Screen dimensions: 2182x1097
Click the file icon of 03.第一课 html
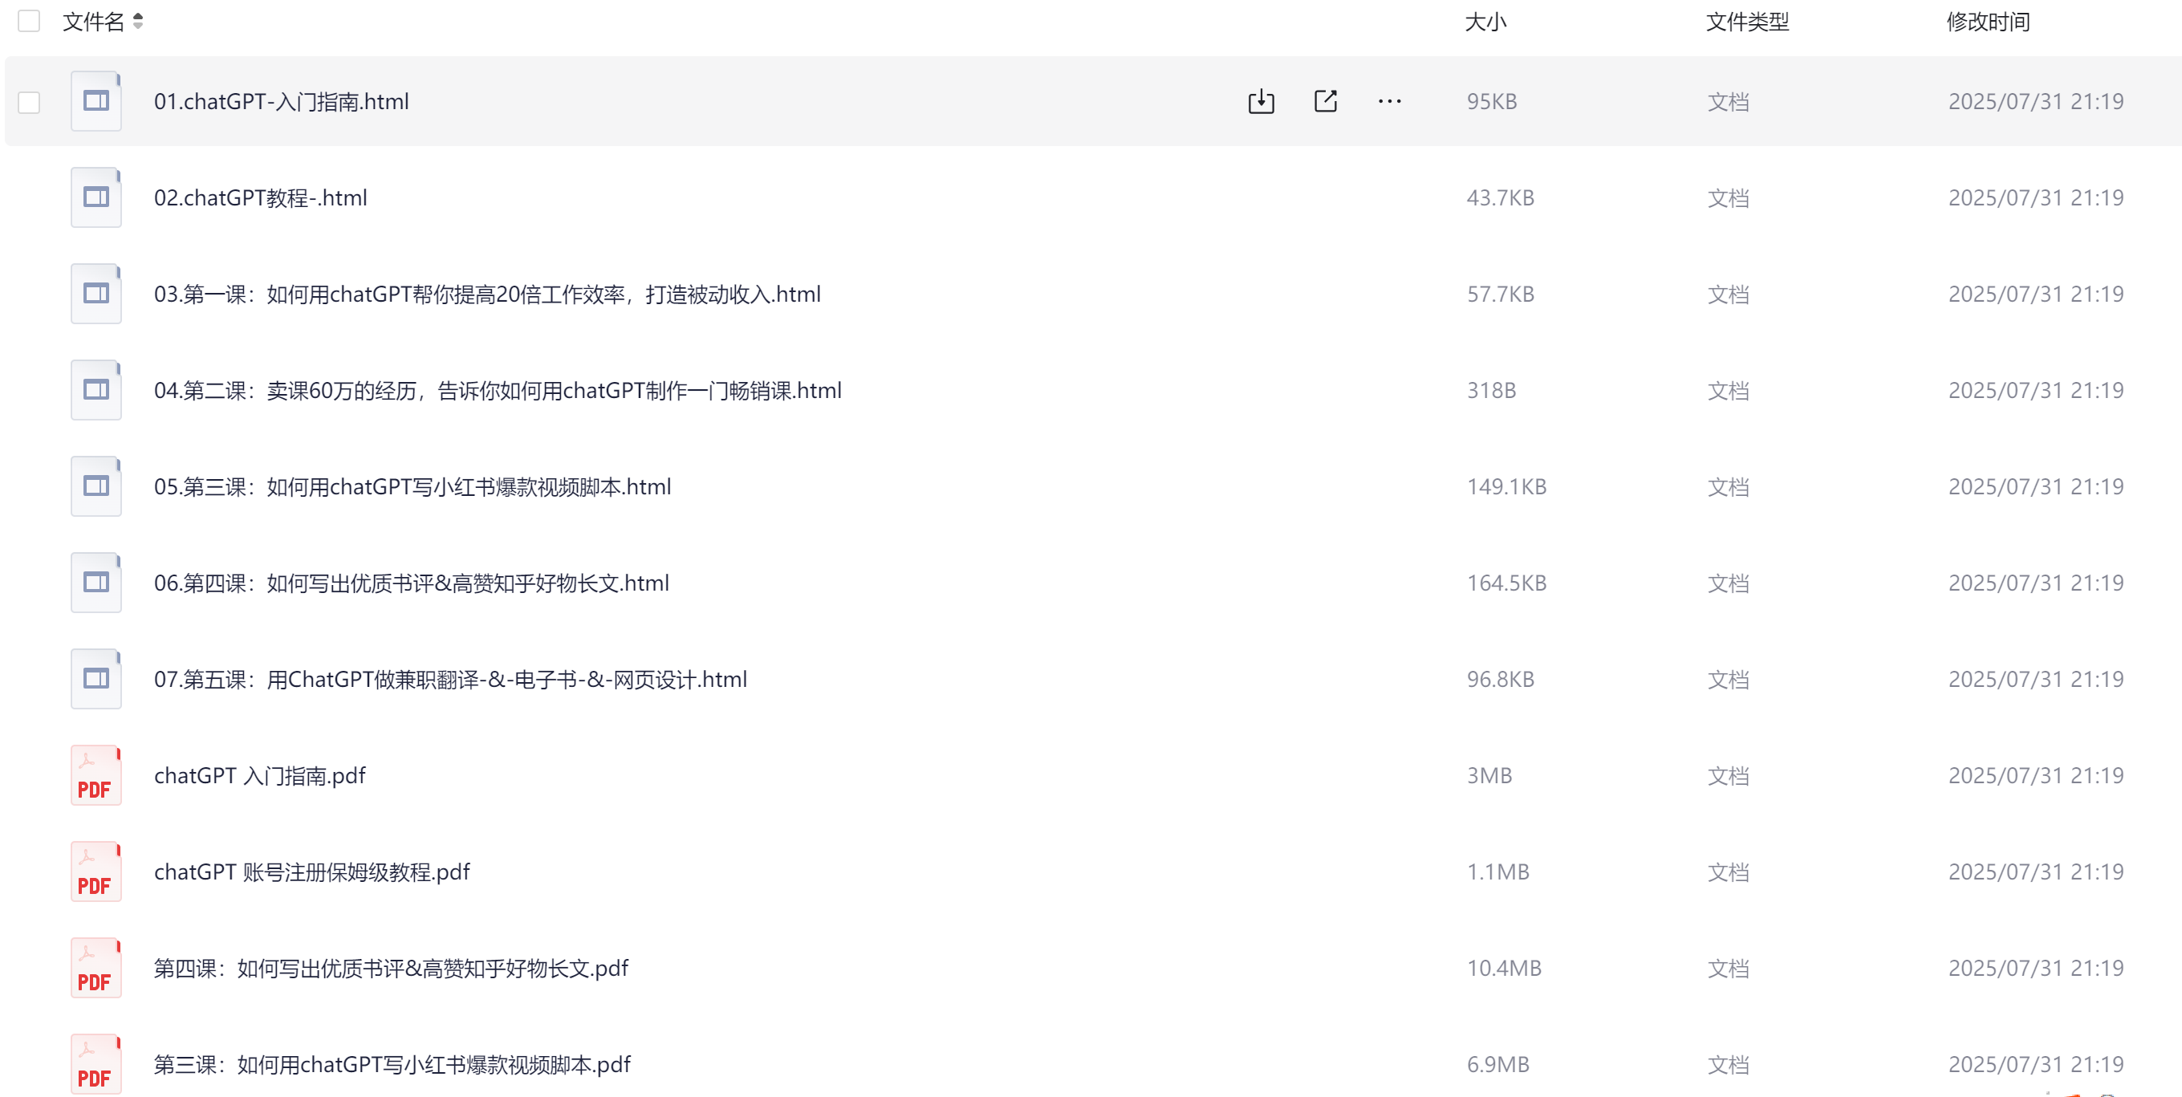click(95, 294)
